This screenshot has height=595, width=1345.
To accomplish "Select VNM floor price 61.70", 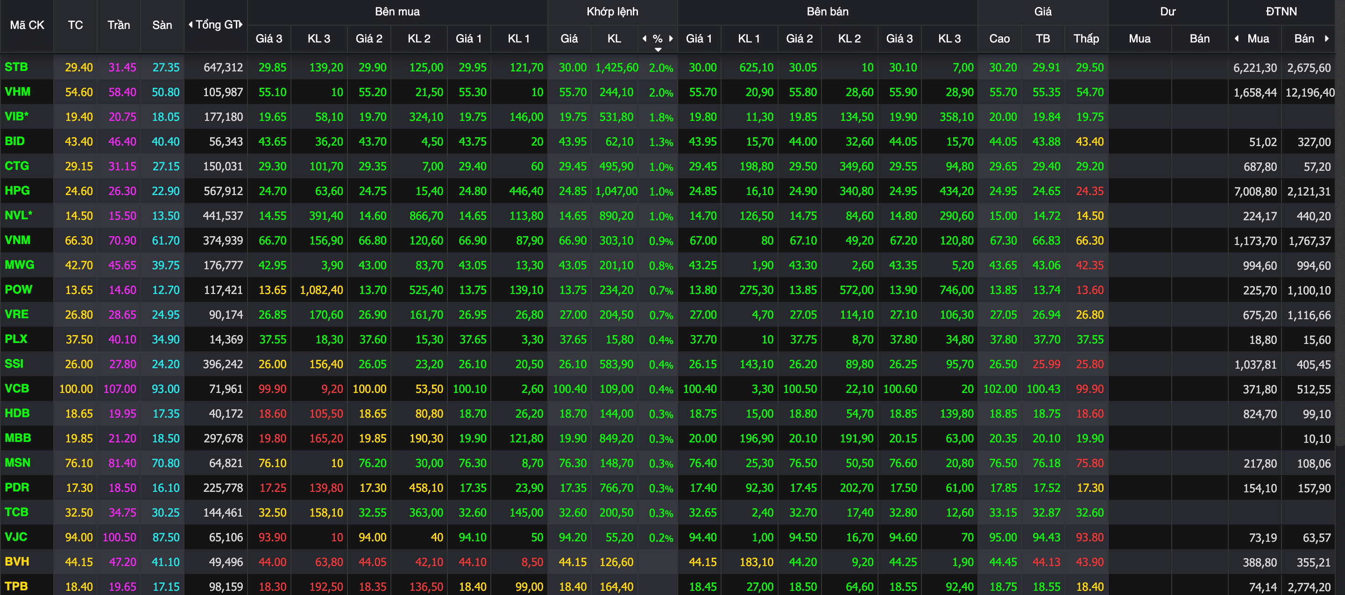I will tap(165, 241).
